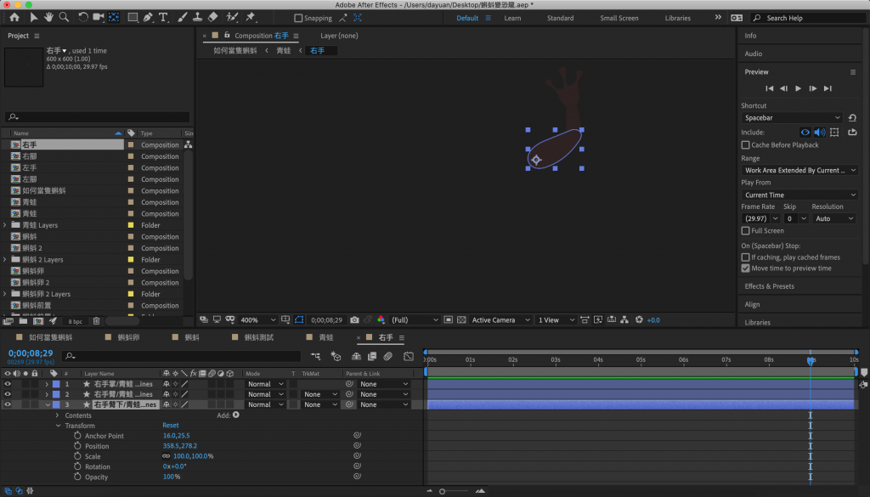Open the Shortcut Spacebar dropdown
The image size is (870, 497).
coord(792,117)
